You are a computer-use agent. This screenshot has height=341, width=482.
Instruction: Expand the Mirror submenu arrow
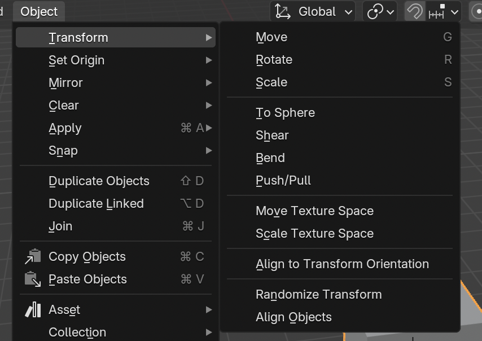tap(209, 83)
